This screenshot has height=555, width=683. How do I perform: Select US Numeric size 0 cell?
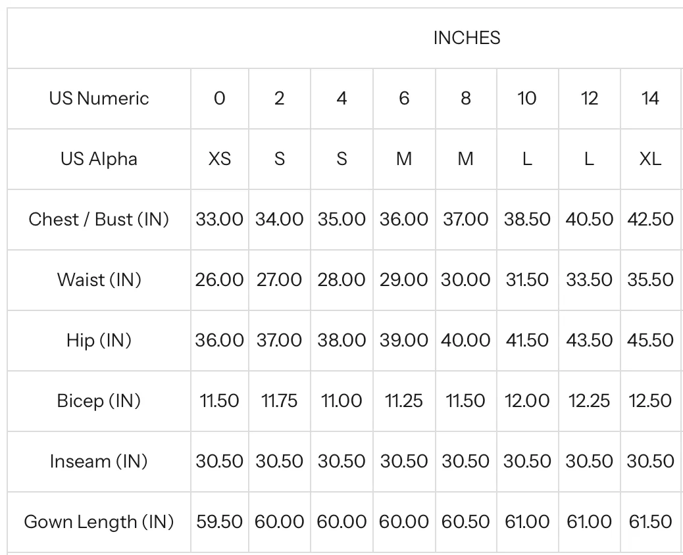pos(219,99)
